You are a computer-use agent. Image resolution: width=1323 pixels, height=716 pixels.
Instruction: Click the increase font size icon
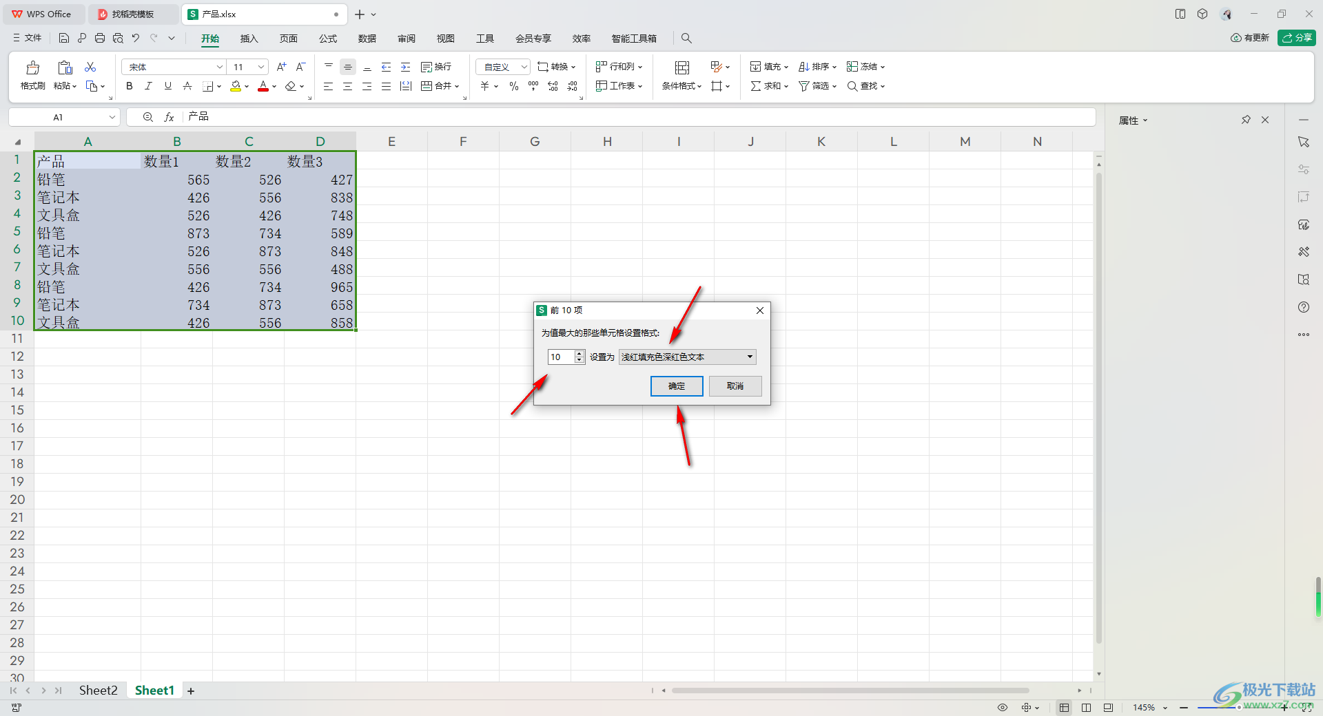tap(281, 67)
